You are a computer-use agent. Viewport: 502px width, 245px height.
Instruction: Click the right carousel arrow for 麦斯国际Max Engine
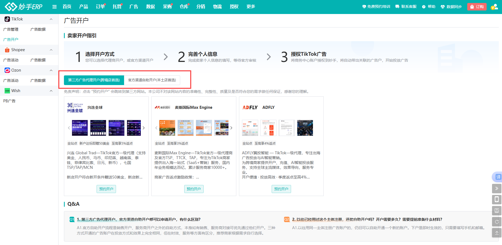point(231,128)
